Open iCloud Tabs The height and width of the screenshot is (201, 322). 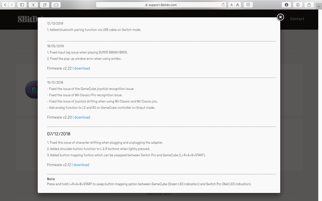click(x=56, y=5)
